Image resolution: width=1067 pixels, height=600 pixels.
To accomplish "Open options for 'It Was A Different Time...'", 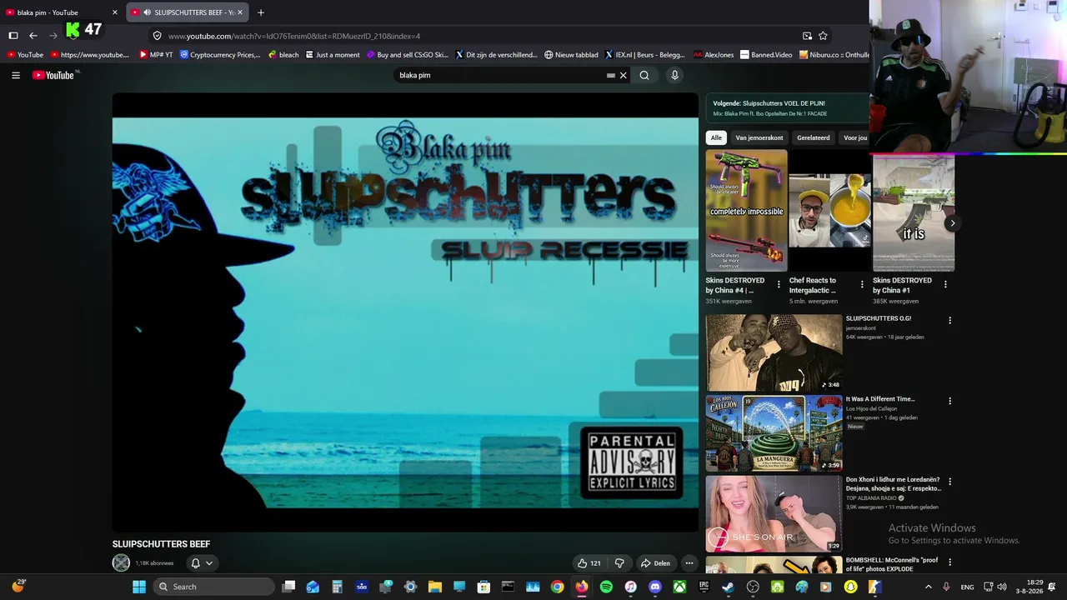I will (x=949, y=401).
